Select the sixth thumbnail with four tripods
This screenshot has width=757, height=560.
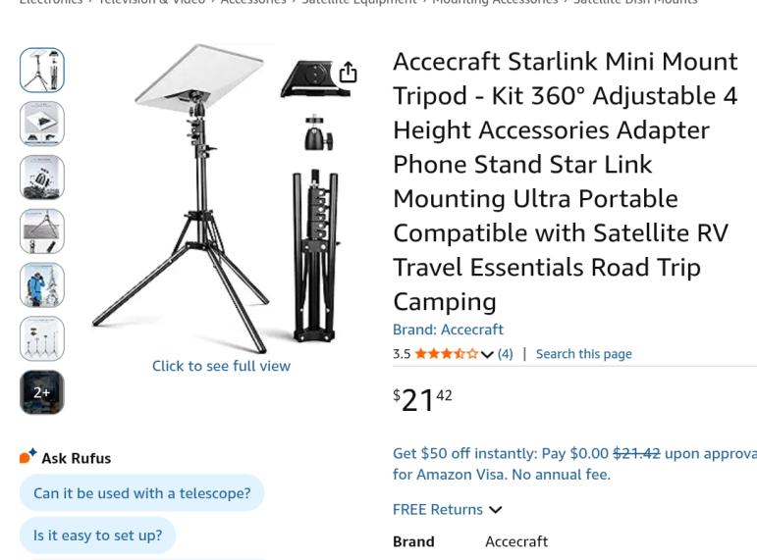coord(42,338)
